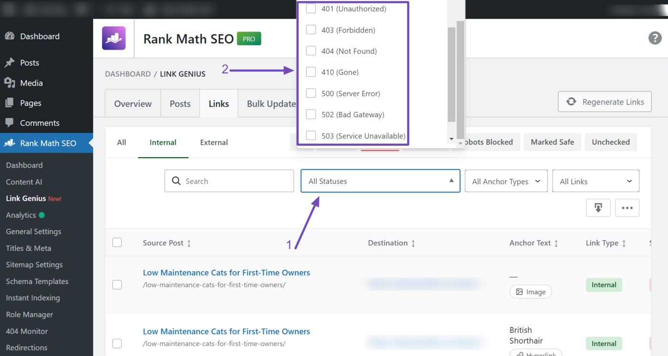Click the first row Internal link type badge
The image size is (668, 356).
click(604, 285)
